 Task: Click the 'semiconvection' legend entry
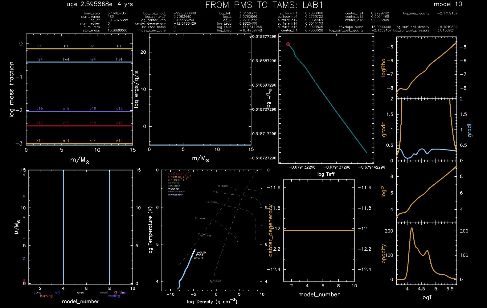tap(177, 192)
